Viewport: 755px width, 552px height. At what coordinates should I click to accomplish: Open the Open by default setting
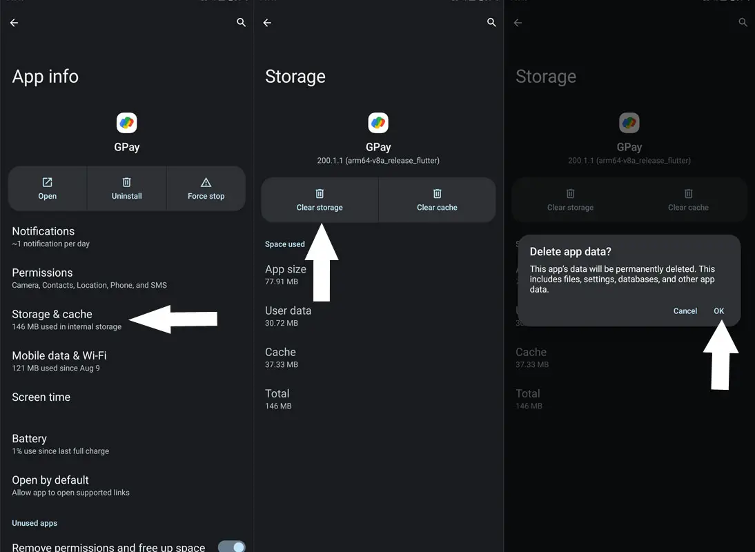click(126, 486)
